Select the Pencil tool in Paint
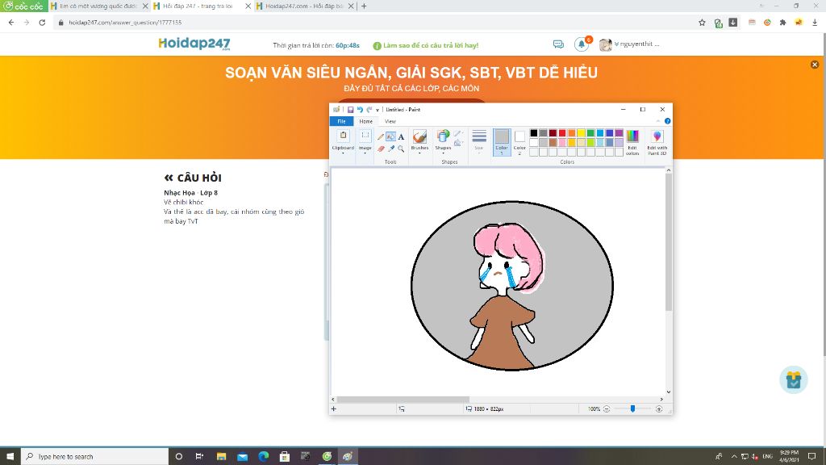 pos(381,137)
